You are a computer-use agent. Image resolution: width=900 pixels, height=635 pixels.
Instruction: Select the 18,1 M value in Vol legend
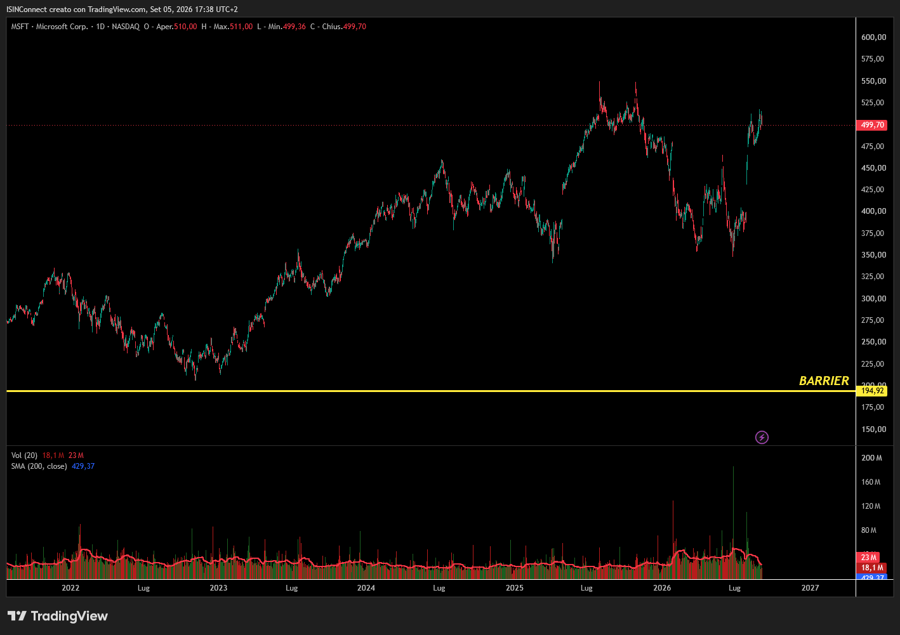tap(53, 455)
